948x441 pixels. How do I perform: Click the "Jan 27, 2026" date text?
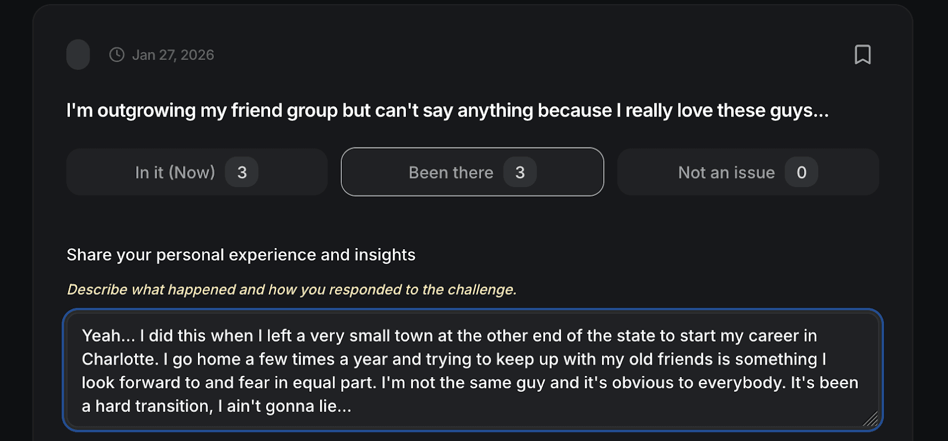173,55
